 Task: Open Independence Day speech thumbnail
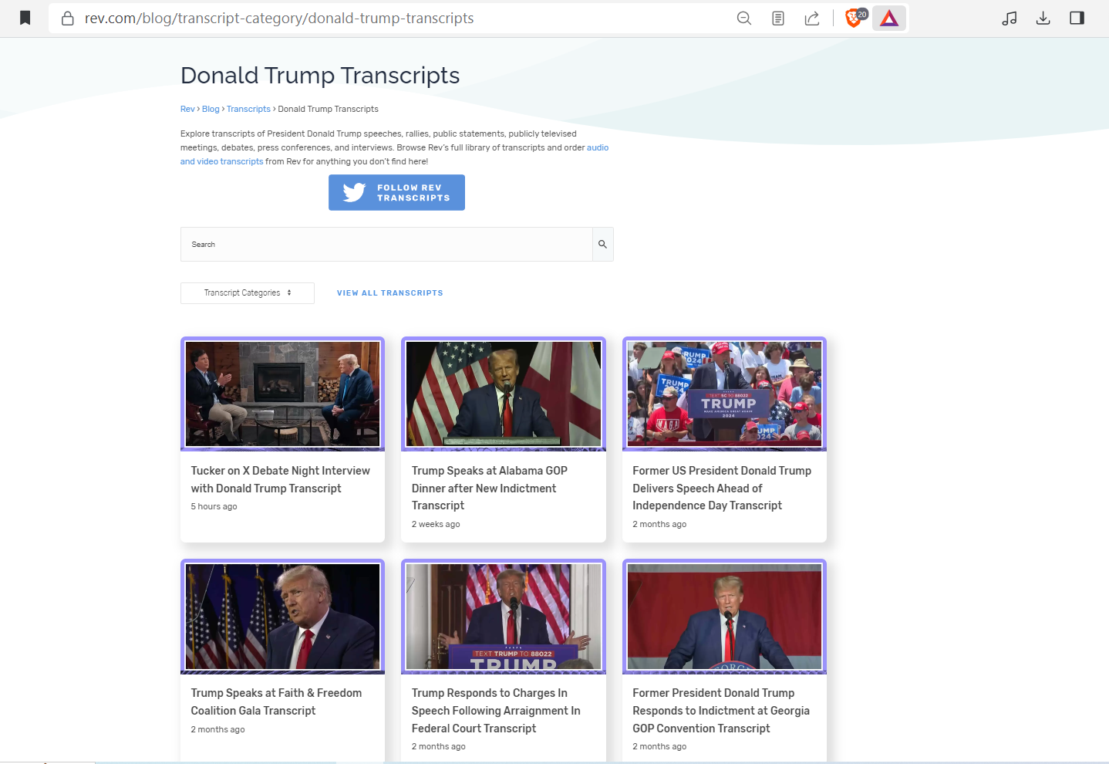(724, 394)
